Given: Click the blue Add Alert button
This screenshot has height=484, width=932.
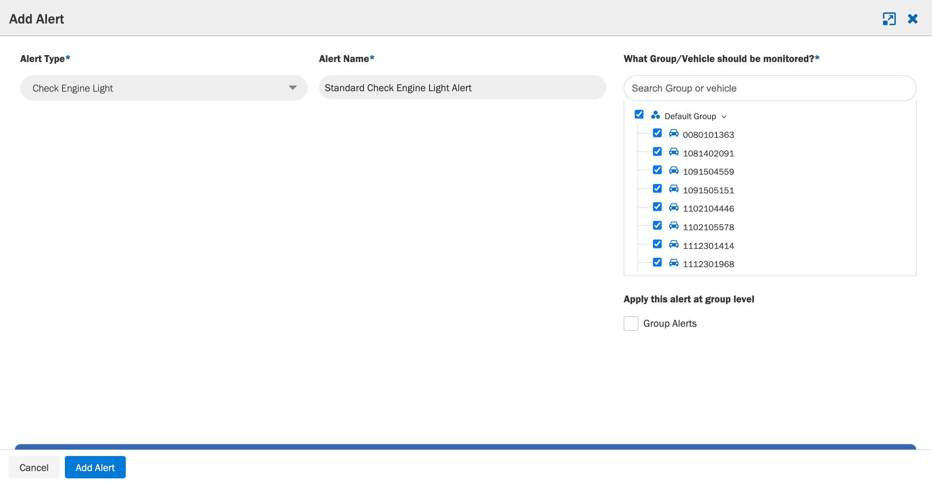Looking at the screenshot, I should click(95, 467).
